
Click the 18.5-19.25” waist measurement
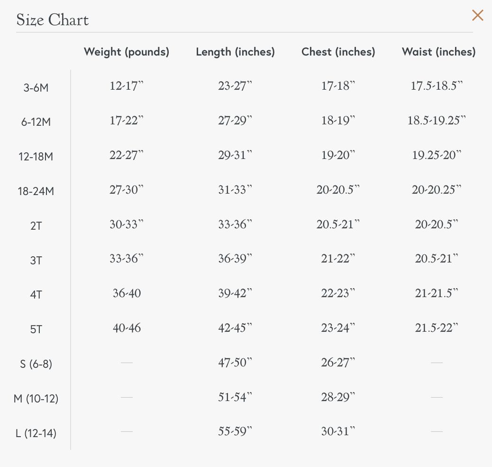(437, 121)
